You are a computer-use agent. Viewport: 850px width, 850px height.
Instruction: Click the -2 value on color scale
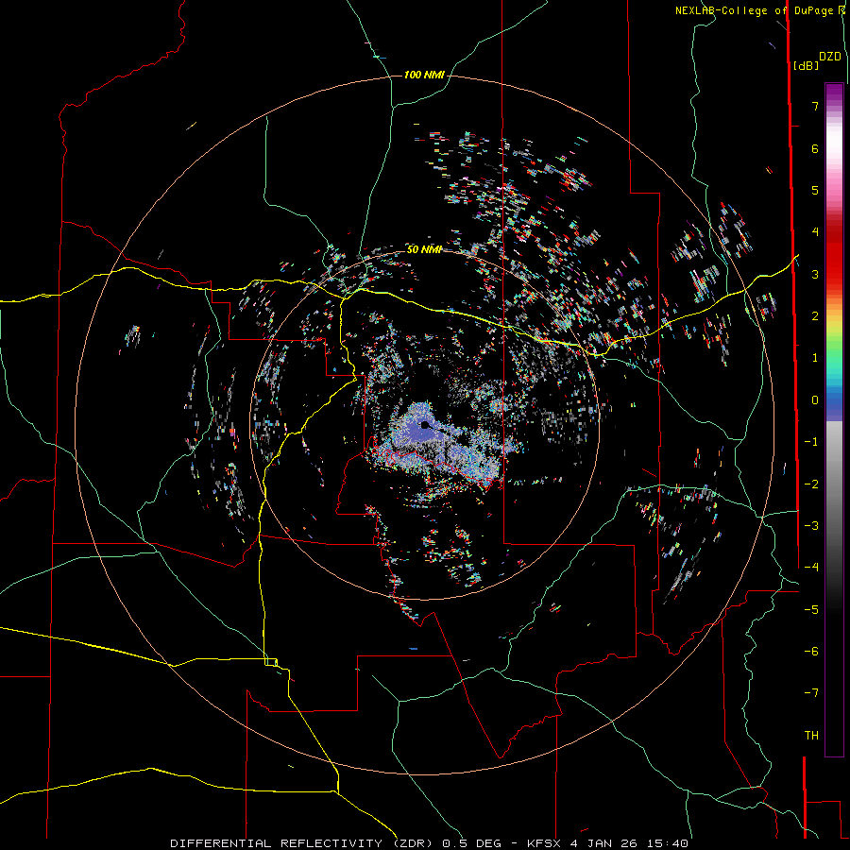811,484
